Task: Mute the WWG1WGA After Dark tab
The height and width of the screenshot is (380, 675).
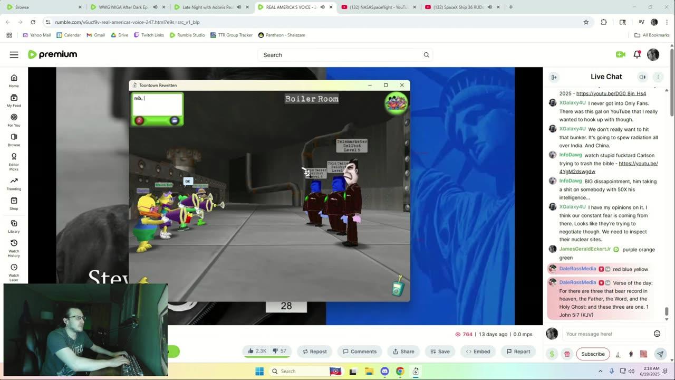Action: click(x=155, y=7)
